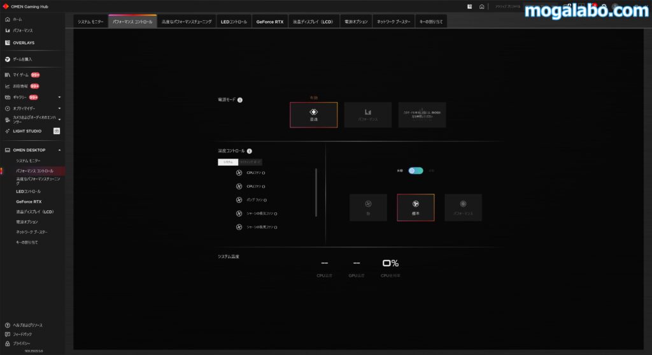Click the 0% CPU usage value

click(390, 263)
